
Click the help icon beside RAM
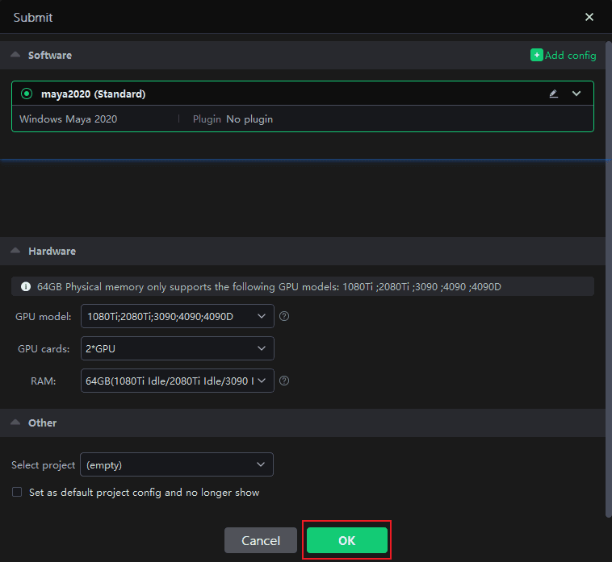click(x=284, y=381)
